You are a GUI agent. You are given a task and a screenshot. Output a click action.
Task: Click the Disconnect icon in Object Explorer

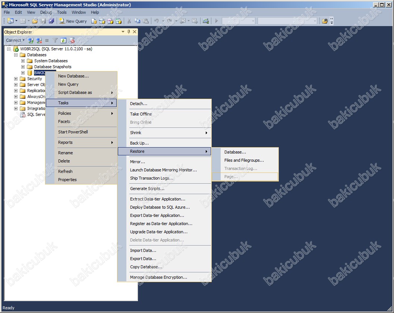(39, 40)
